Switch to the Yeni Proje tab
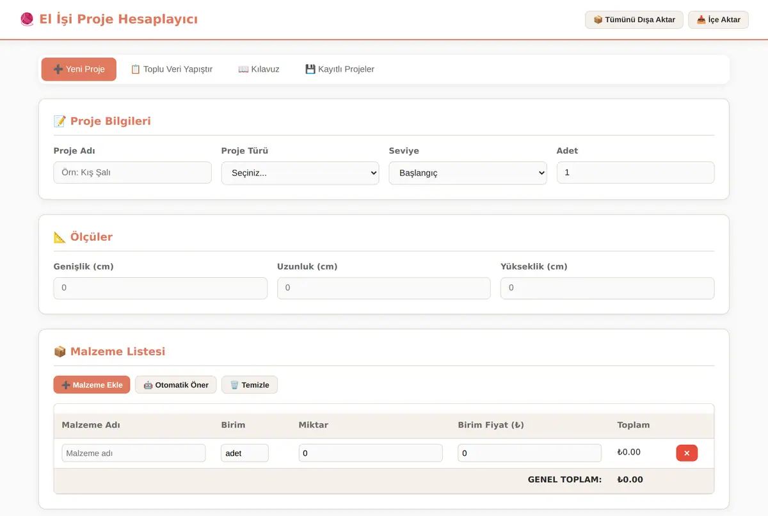 coord(79,69)
